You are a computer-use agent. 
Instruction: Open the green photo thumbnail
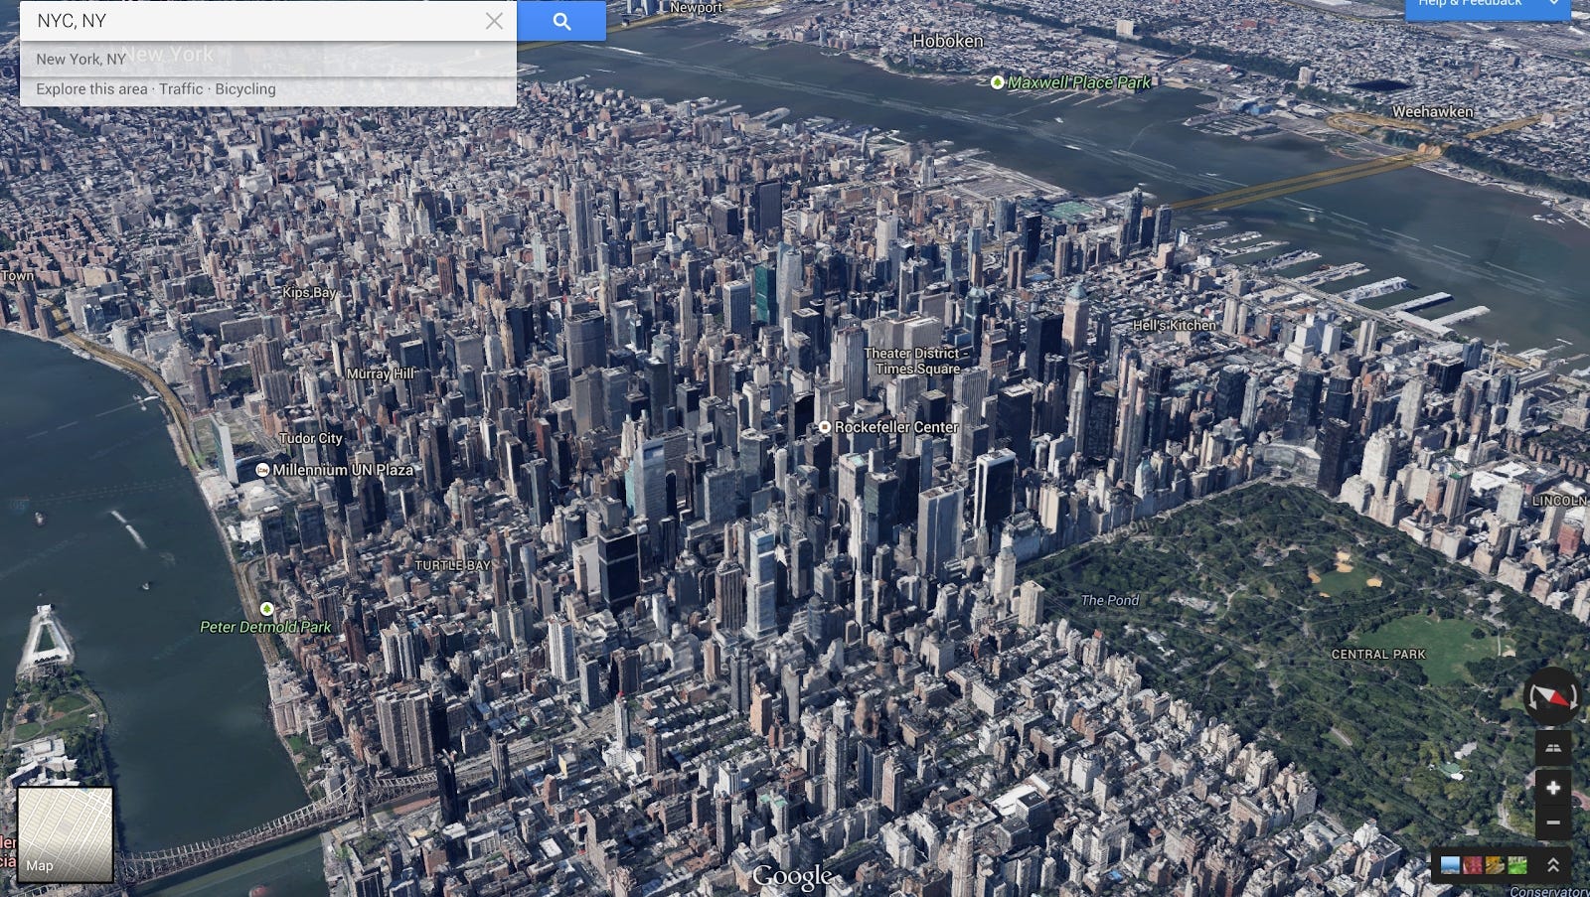[1516, 865]
